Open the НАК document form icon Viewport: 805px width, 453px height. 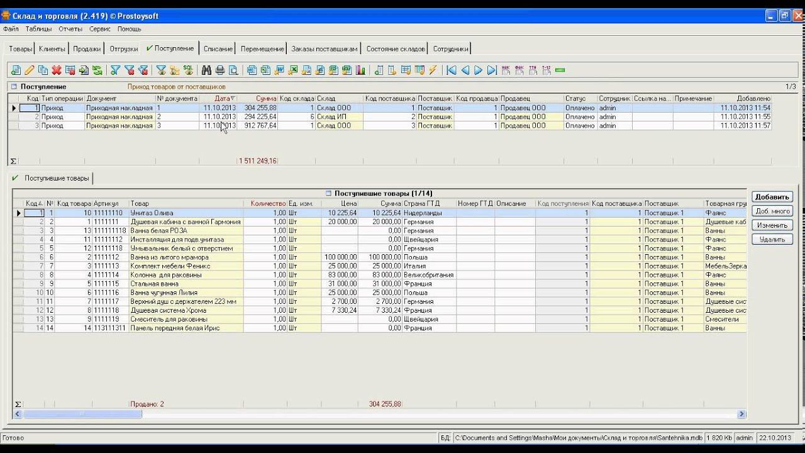[x=506, y=70]
